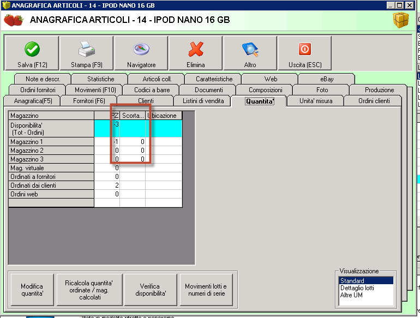Switch to Note e descr. tab
This screenshot has width=420, height=318.
pyautogui.click(x=43, y=79)
